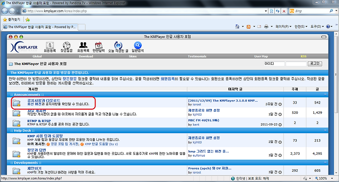The image size is (339, 182).
Task: Click the RSS link in gray navigation bar
Action: pyautogui.click(x=303, y=56)
